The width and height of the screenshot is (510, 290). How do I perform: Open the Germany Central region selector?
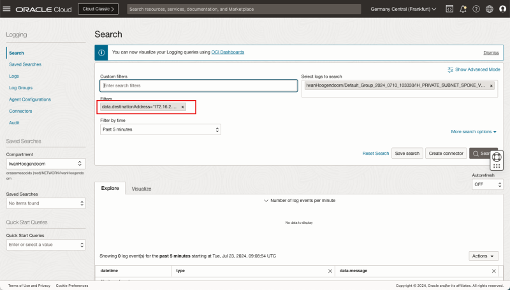point(404,10)
